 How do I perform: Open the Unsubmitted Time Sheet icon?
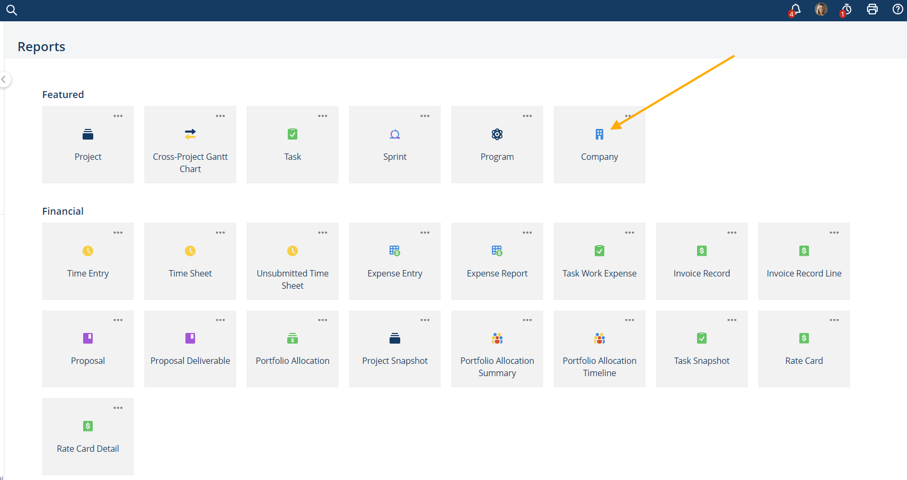coord(293,251)
